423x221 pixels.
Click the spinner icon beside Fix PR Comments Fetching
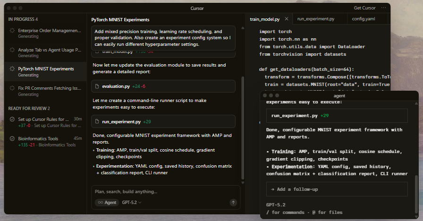(12, 88)
